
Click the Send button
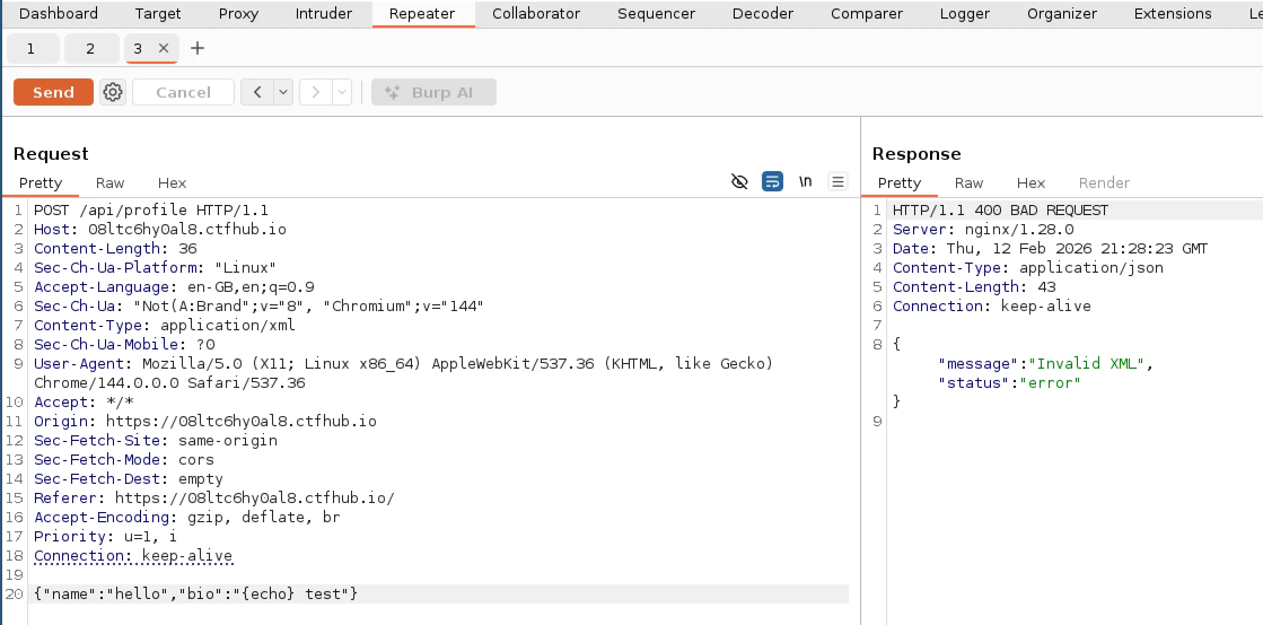pyautogui.click(x=52, y=91)
